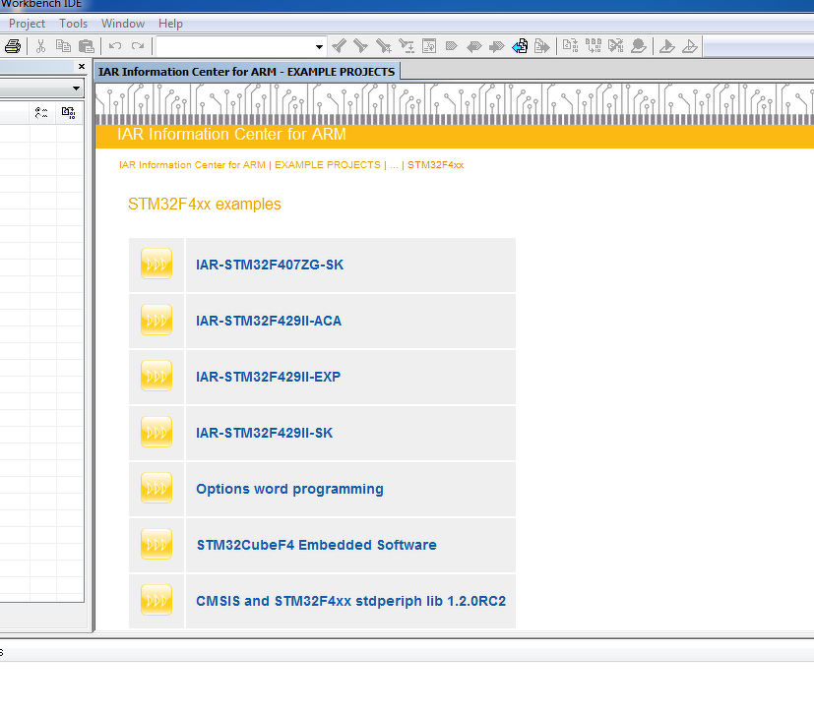The height and width of the screenshot is (710, 814).
Task: Click the Redo arrow icon
Action: 138,46
